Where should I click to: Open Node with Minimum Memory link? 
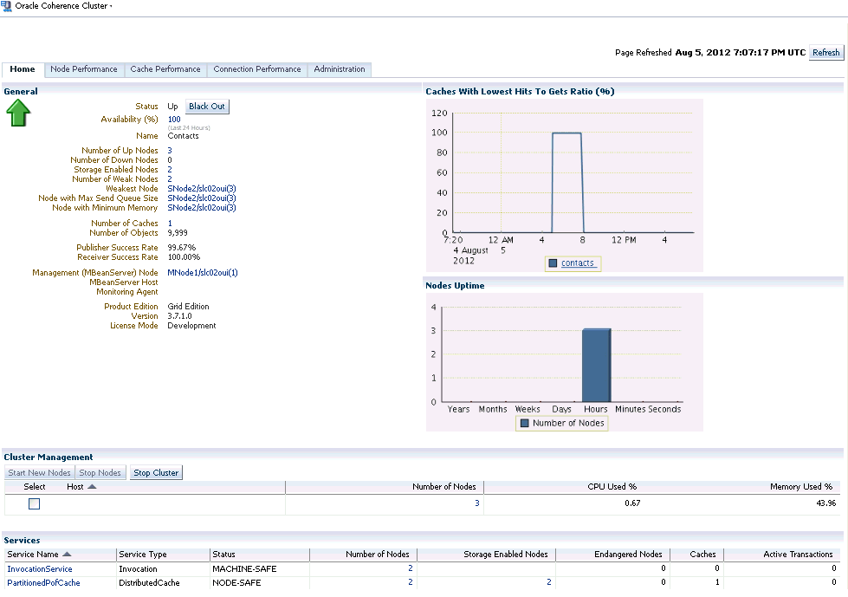202,208
